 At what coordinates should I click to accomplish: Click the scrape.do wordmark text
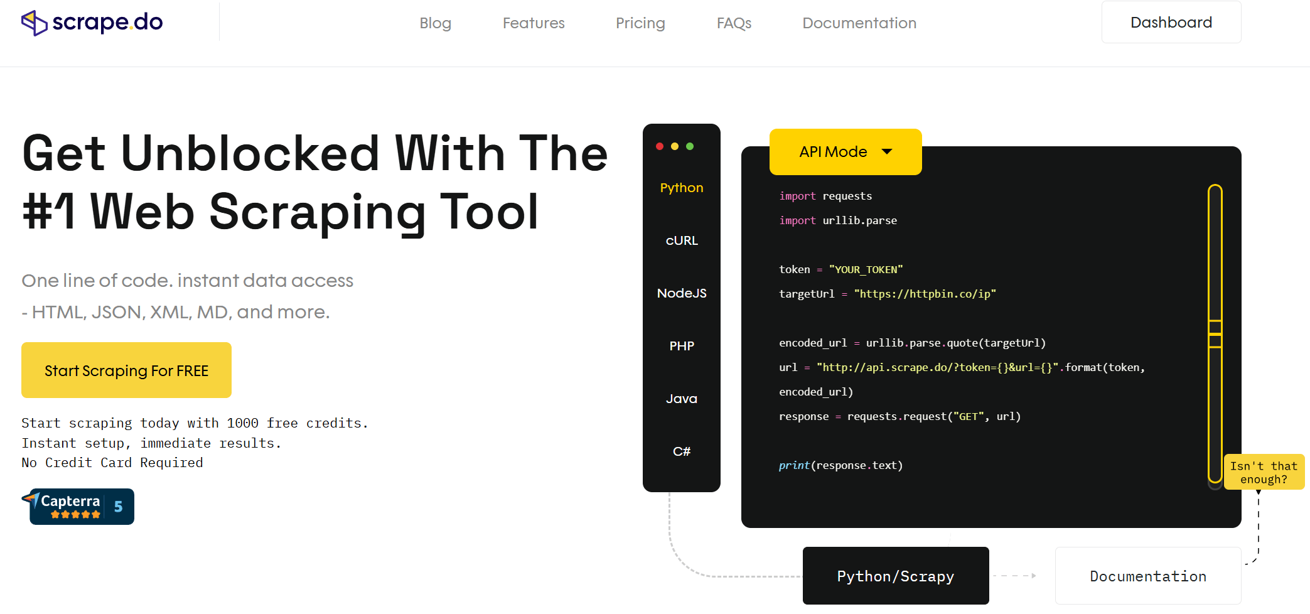(107, 23)
